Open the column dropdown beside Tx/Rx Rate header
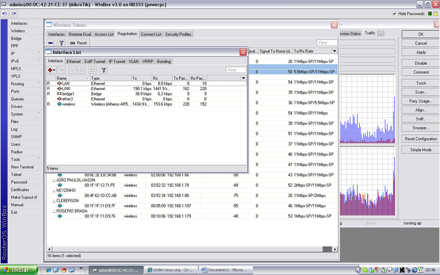The image size is (440, 275). pos(334,51)
